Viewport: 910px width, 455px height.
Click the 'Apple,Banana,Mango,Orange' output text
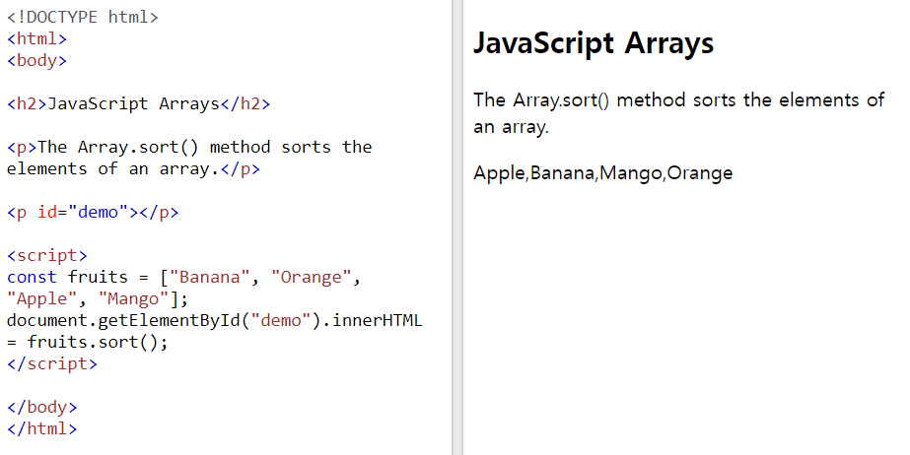pyautogui.click(x=603, y=173)
